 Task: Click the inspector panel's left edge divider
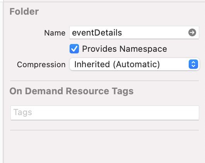point(3,81)
